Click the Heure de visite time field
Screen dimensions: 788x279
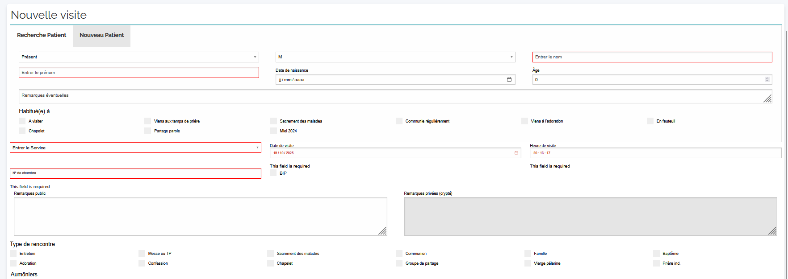pyautogui.click(x=655, y=153)
